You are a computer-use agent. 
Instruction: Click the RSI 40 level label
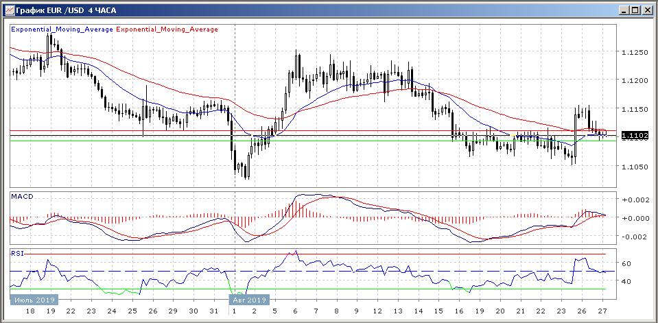pyautogui.click(x=626, y=281)
